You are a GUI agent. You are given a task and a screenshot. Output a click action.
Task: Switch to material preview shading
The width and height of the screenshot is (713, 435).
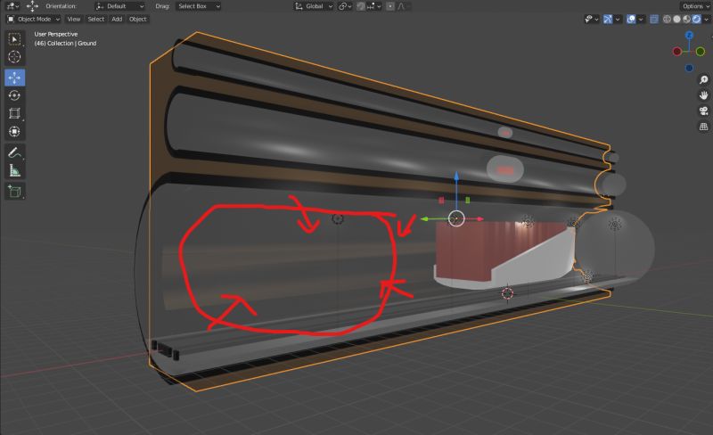pos(686,19)
